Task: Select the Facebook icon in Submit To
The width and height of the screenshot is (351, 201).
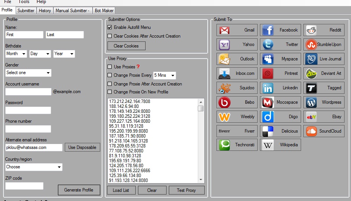Action: (x=268, y=30)
